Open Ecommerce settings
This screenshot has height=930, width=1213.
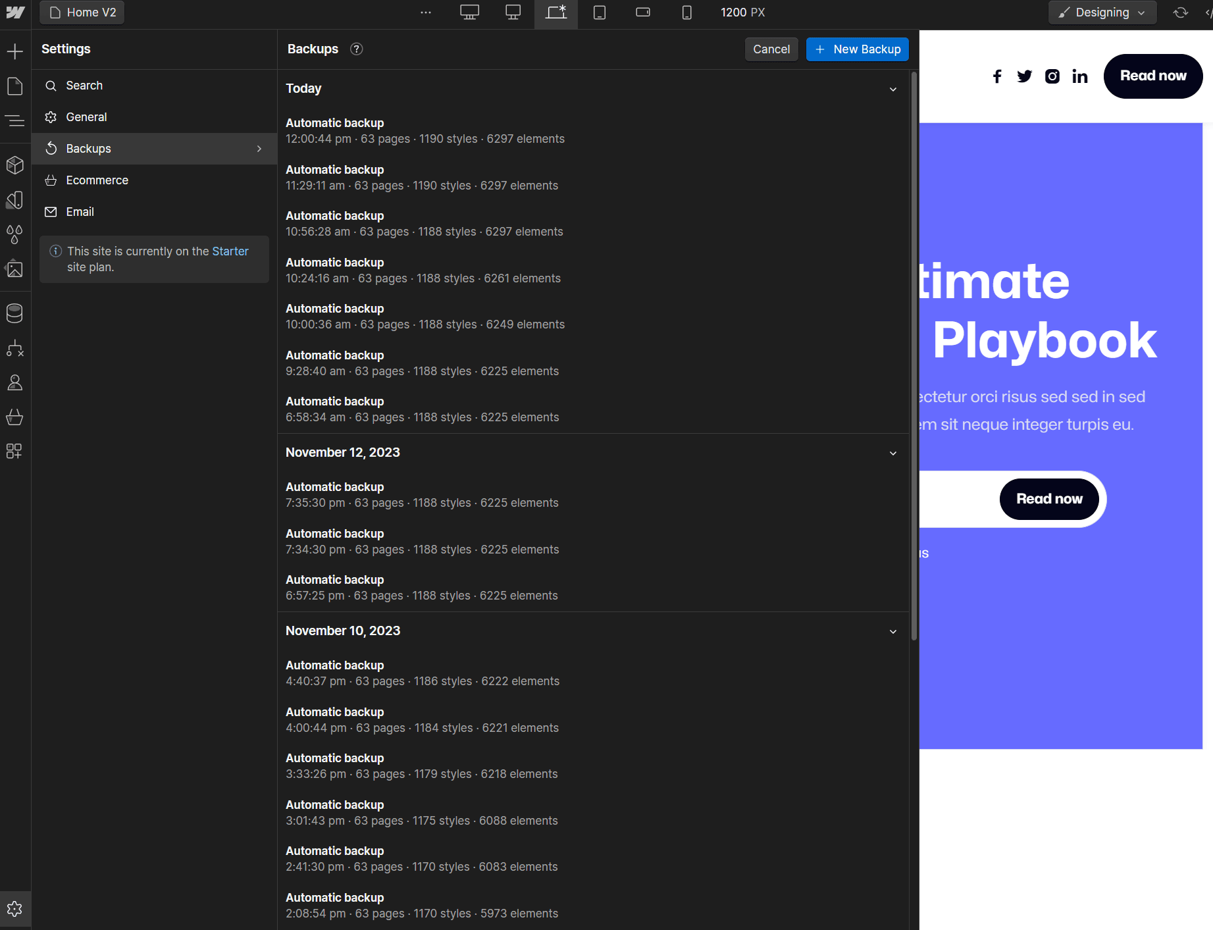(x=154, y=180)
